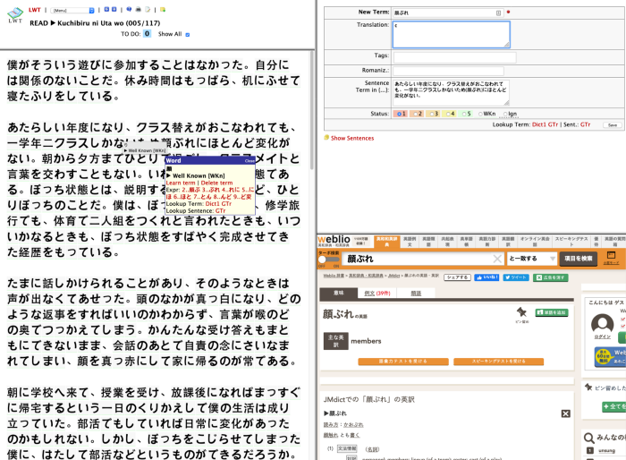Click the green remove-ads button

click(551, 277)
